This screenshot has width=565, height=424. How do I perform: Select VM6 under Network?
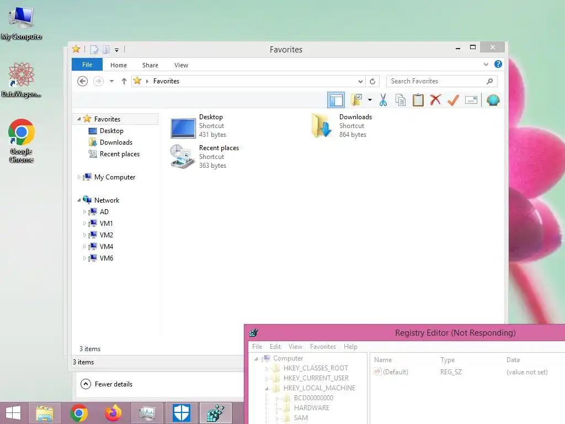(106, 258)
